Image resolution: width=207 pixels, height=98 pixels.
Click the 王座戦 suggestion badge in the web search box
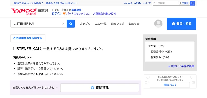(184, 3)
